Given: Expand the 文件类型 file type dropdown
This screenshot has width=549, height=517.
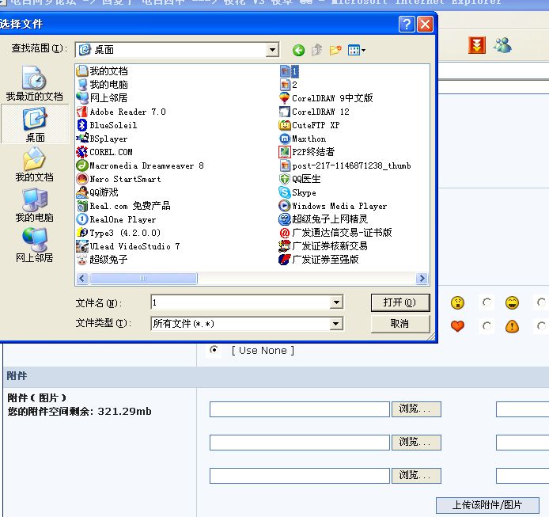Looking at the screenshot, I should click(x=336, y=324).
